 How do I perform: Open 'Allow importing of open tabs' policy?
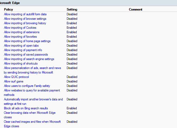pyautogui.click(x=21, y=46)
